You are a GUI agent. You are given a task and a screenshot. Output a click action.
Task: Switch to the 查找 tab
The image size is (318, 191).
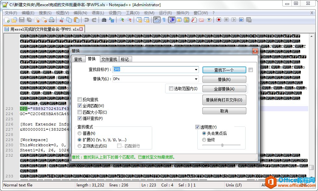click(78, 59)
